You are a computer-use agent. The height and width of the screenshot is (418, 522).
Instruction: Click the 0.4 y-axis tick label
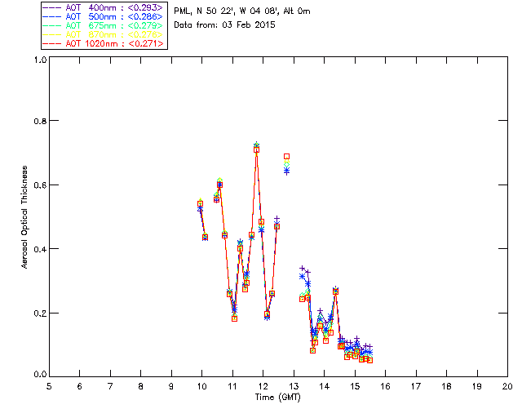click(x=40, y=249)
